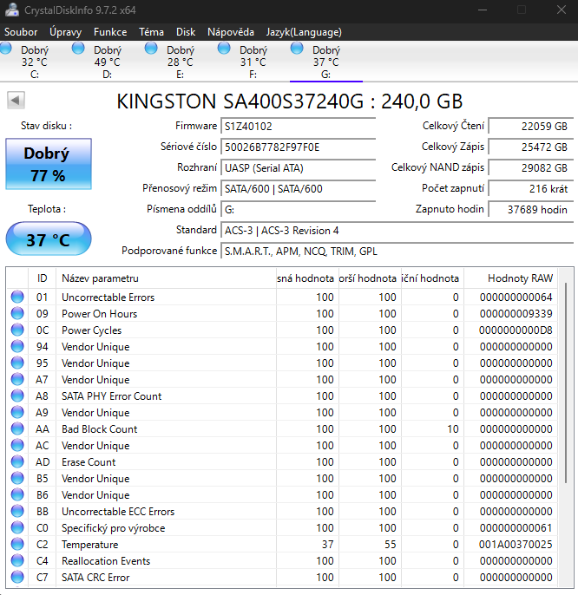This screenshot has height=595, width=578.
Task: Close the CrystalDiskInfo window
Action: (x=562, y=10)
